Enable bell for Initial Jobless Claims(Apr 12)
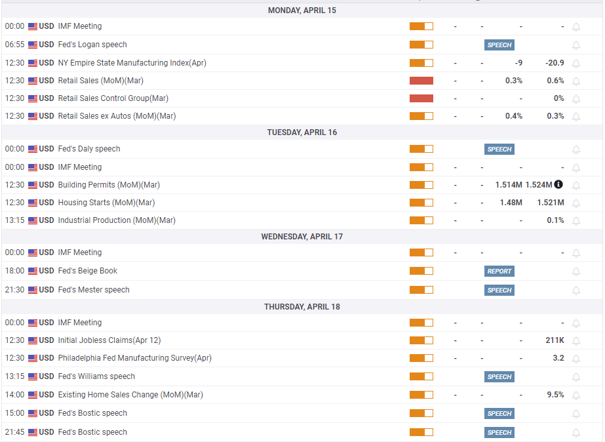 pos(576,341)
